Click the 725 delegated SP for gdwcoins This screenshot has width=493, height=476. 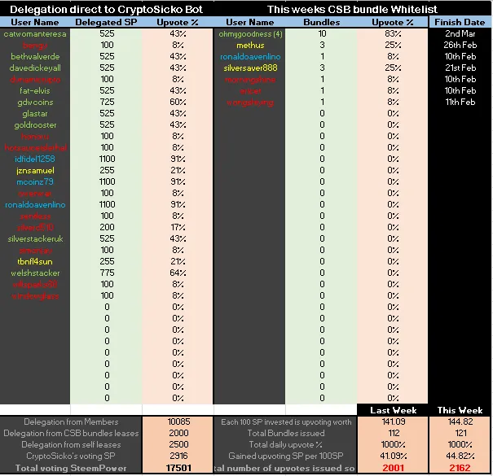(107, 102)
